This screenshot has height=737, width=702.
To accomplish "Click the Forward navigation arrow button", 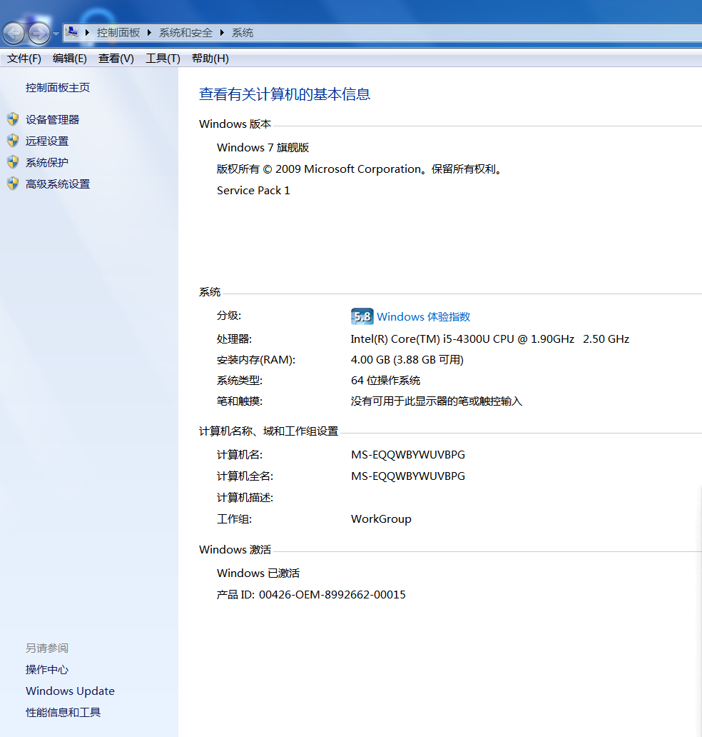I will pos(39,34).
